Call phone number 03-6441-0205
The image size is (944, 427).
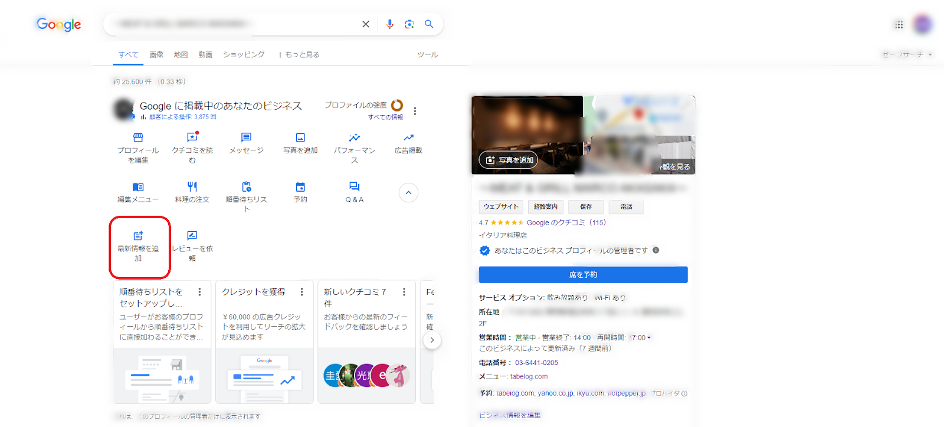536,363
